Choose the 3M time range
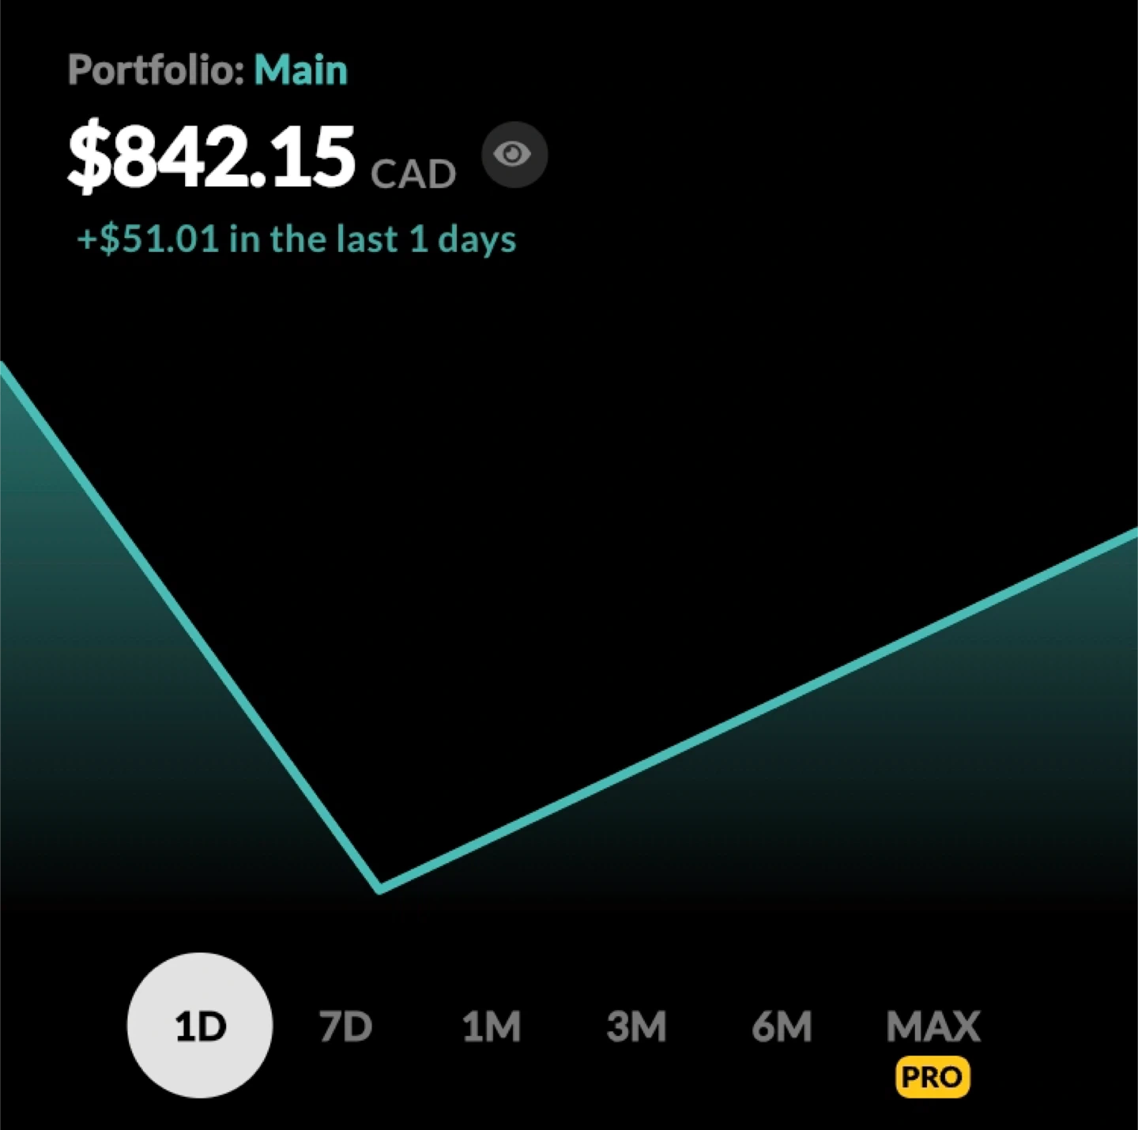This screenshot has height=1130, width=1138. tap(636, 1026)
